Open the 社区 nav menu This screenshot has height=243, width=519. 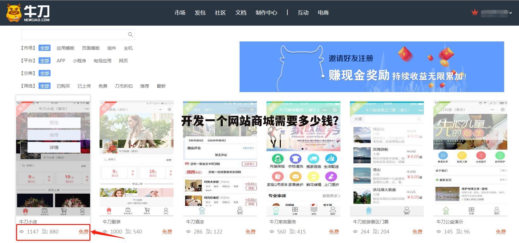220,13
